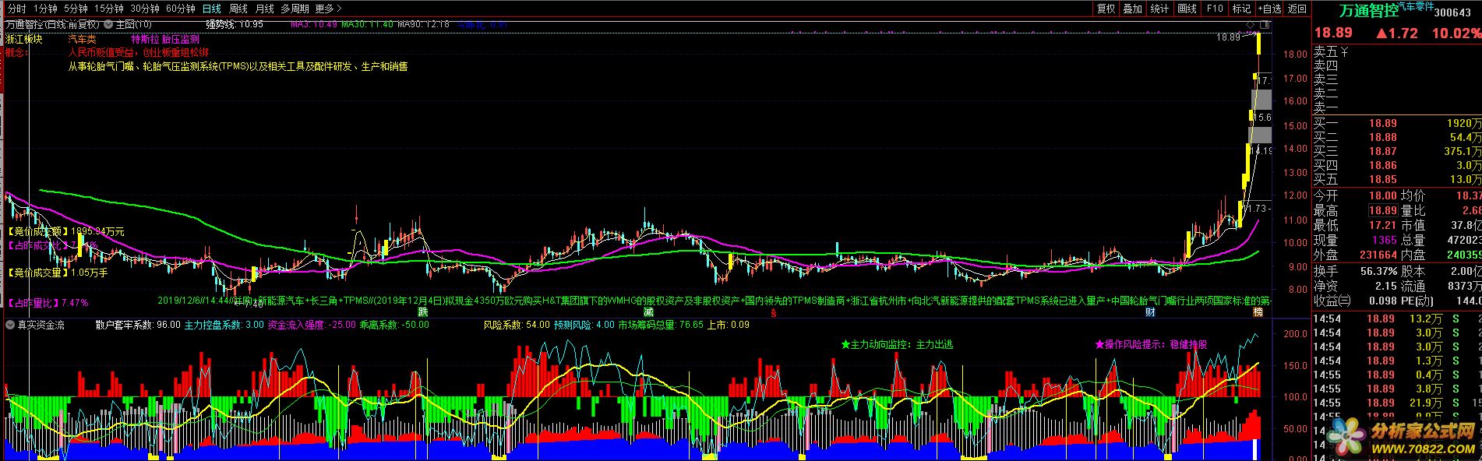
Task: Select the 1分钟 period tab
Action: [45, 9]
